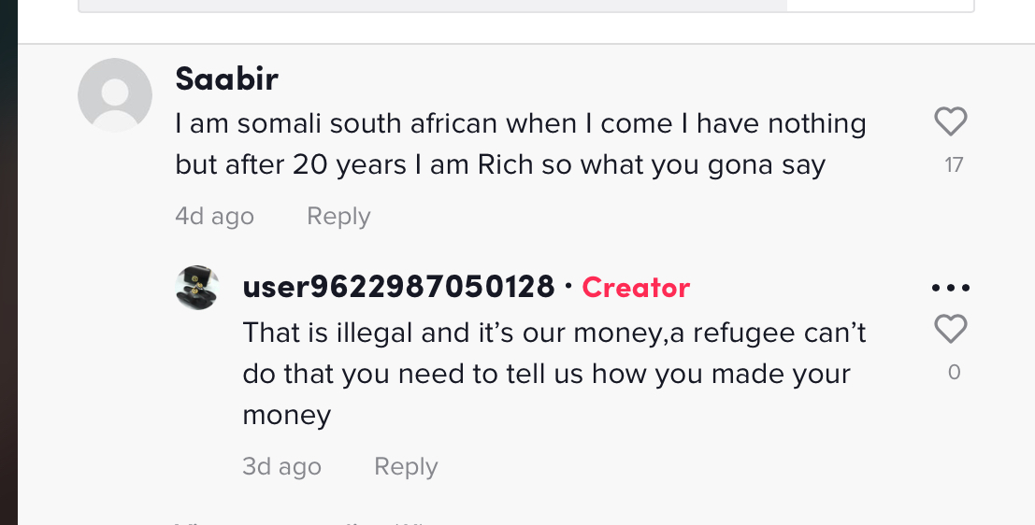Open the Saabir username profile link

pos(226,79)
